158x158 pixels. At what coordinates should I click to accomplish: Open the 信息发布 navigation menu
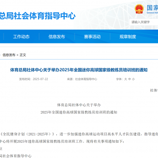[57, 37]
